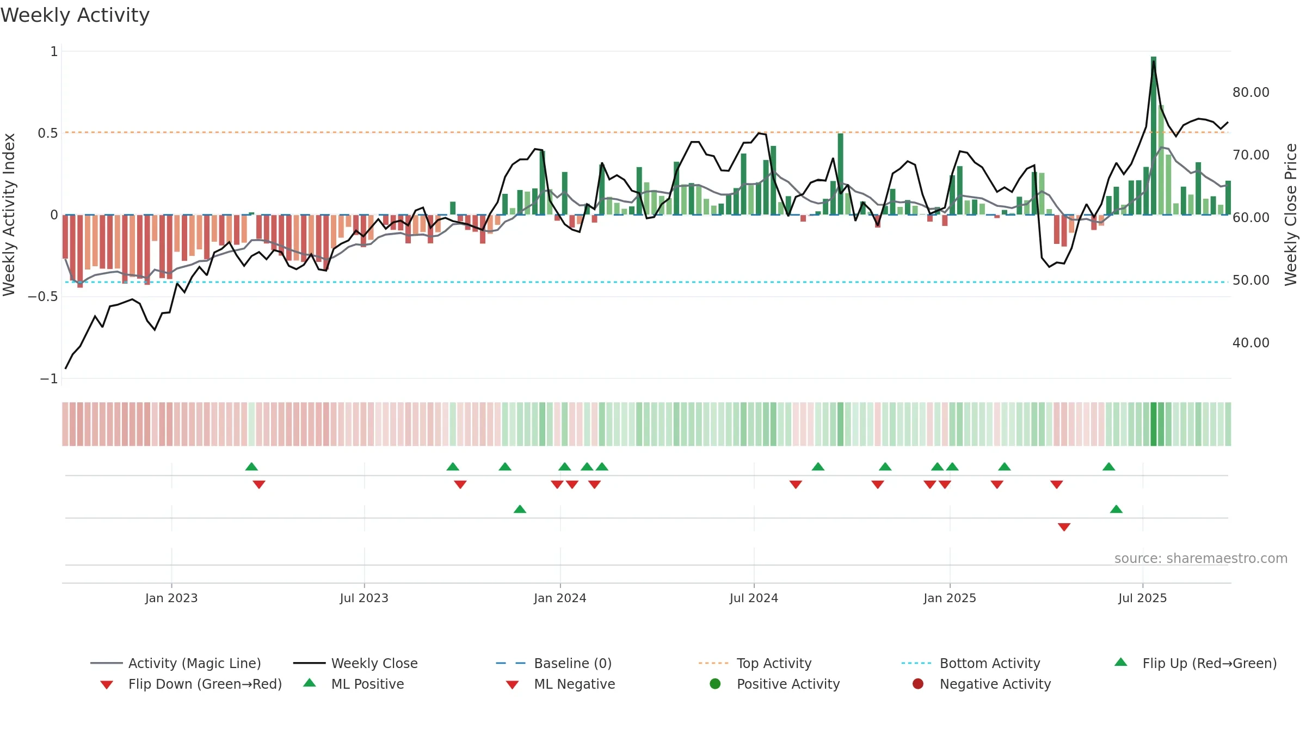Hide ML Negative series via legend

tap(560, 684)
